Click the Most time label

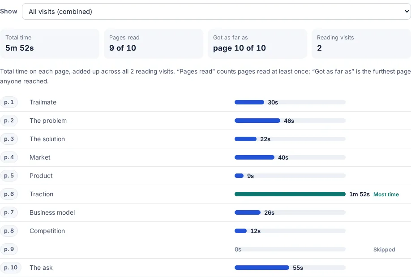click(x=386, y=195)
